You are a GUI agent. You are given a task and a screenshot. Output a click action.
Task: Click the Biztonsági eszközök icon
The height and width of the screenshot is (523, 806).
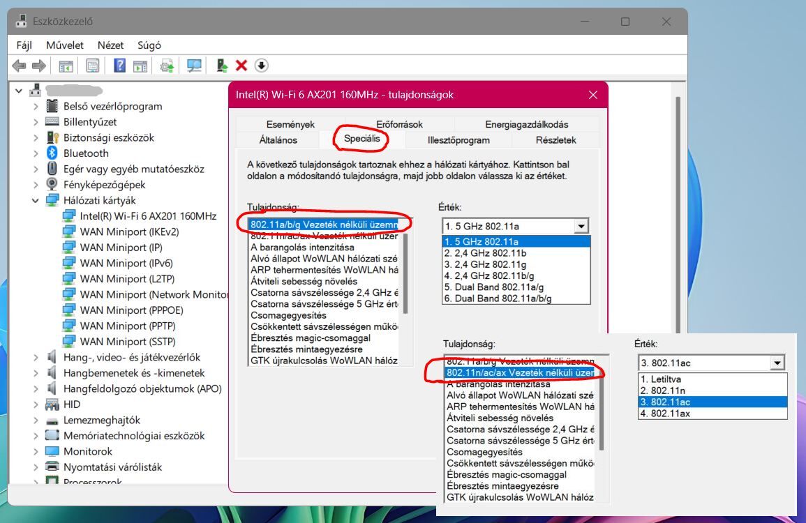(52, 137)
